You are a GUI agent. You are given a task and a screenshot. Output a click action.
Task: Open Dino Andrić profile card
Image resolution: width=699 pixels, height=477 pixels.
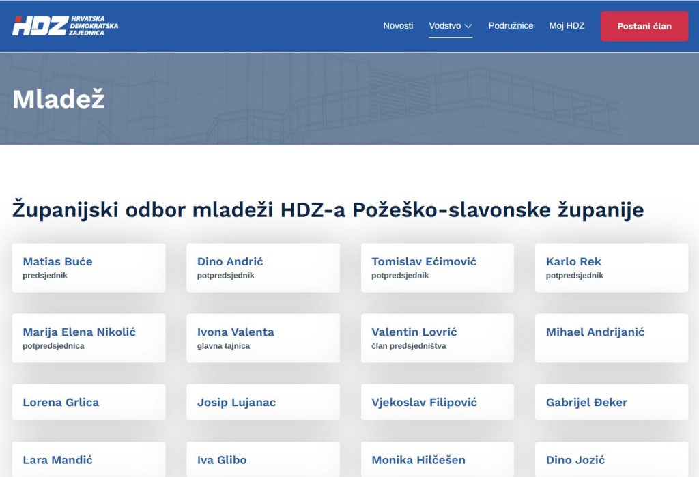pyautogui.click(x=263, y=268)
